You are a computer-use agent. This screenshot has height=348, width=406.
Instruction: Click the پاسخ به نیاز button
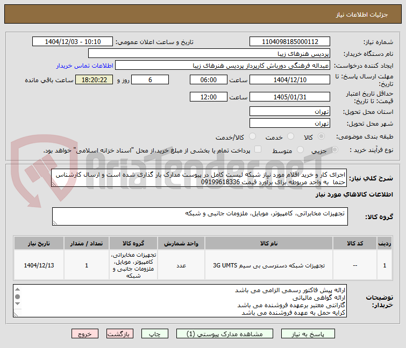[x=308, y=334]
